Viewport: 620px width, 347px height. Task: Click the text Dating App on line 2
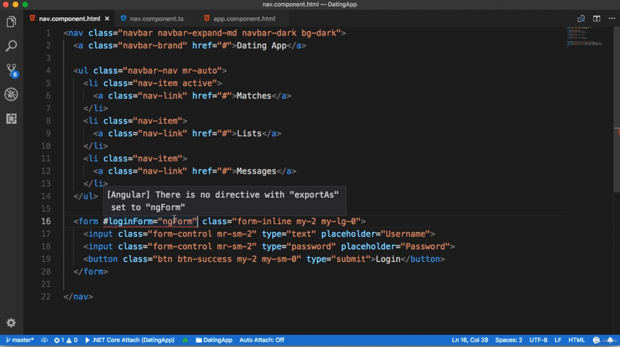click(262, 46)
